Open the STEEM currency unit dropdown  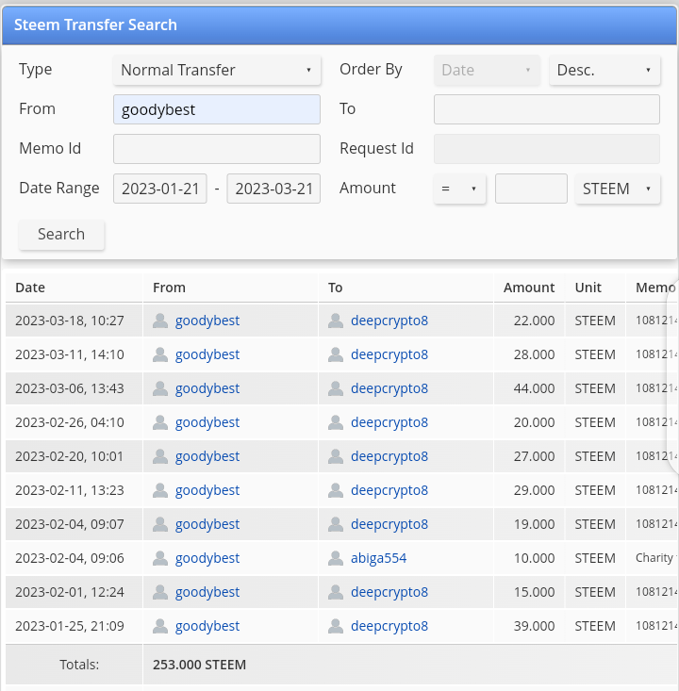point(617,189)
